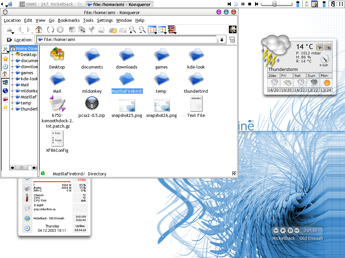Open the Window menu
Image resolution: width=345 pixels, height=258 pixels.
[x=124, y=20]
